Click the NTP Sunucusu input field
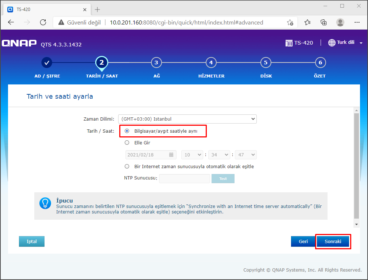This screenshot has height=280, width=368. [x=185, y=178]
